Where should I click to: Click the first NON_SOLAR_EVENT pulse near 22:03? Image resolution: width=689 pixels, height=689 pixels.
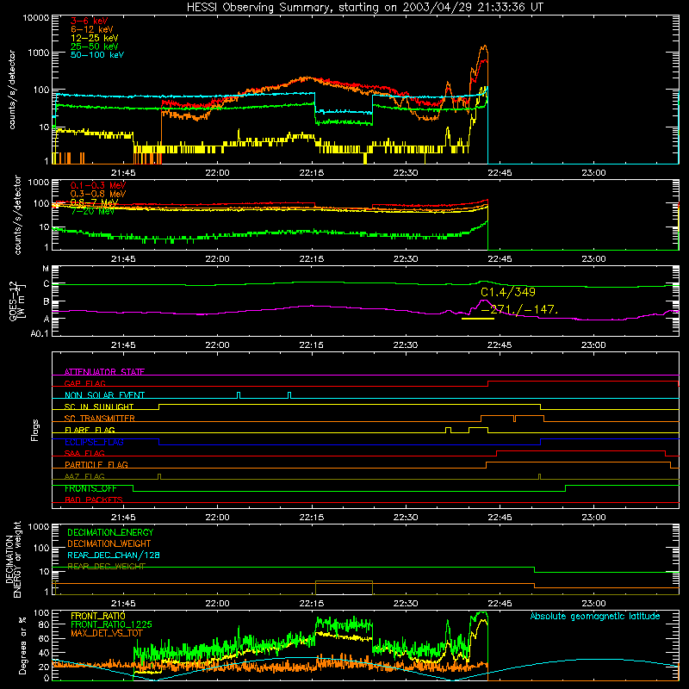(x=239, y=395)
